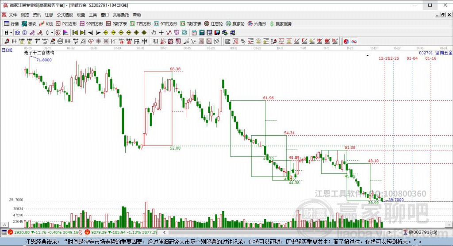Open the 工具 menu
Image resolution: width=453 pixels, height=246 pixels.
click(93, 15)
